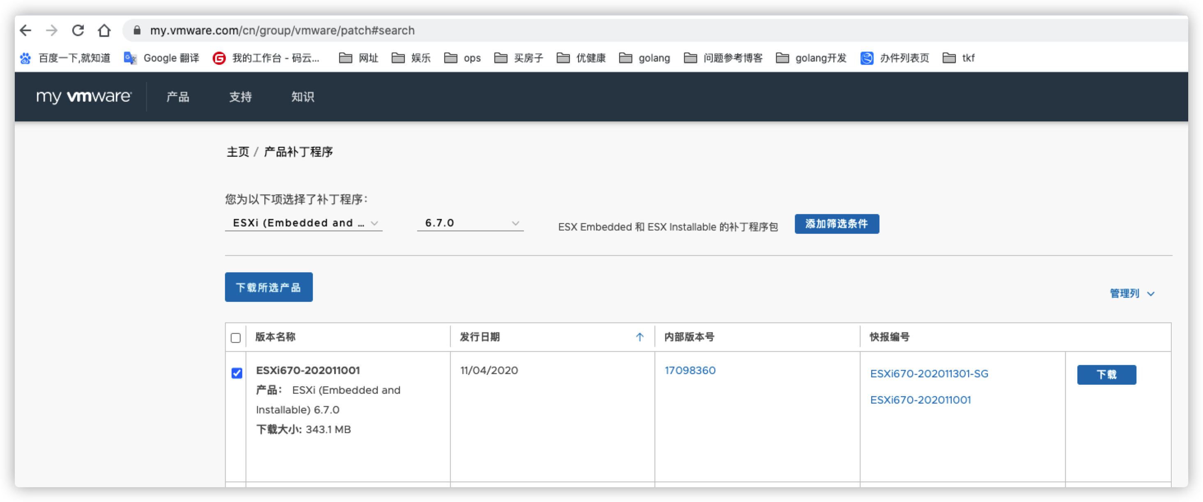Toggle the select-all header checkbox
Viewport: 1203px width, 502px height.
236,338
